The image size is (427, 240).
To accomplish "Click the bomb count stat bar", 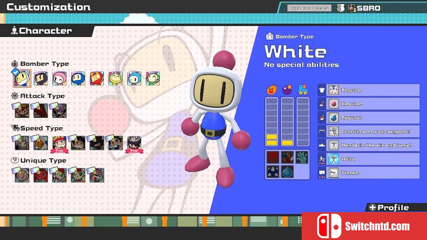I will point(287,122).
